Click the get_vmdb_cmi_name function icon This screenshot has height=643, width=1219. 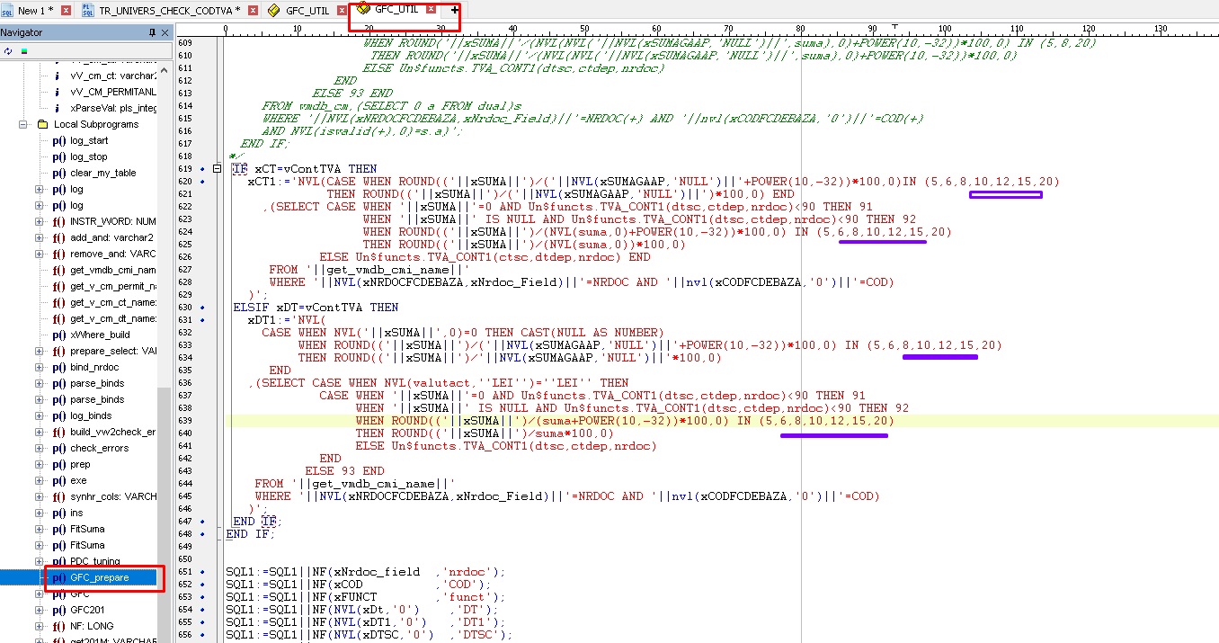pos(58,270)
